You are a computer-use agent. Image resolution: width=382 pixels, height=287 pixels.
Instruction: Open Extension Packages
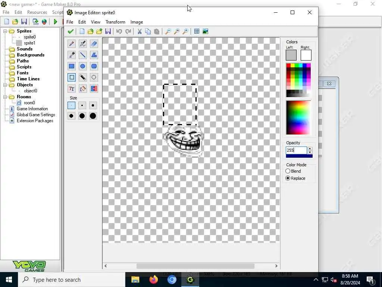35,121
